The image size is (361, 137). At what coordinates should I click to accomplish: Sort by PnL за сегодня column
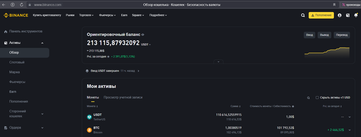(x=332, y=106)
